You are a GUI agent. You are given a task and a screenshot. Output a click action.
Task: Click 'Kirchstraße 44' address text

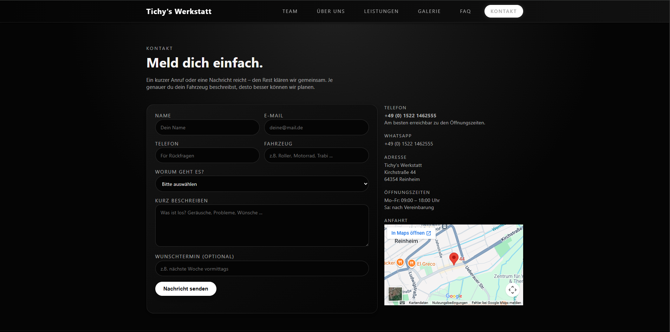400,172
